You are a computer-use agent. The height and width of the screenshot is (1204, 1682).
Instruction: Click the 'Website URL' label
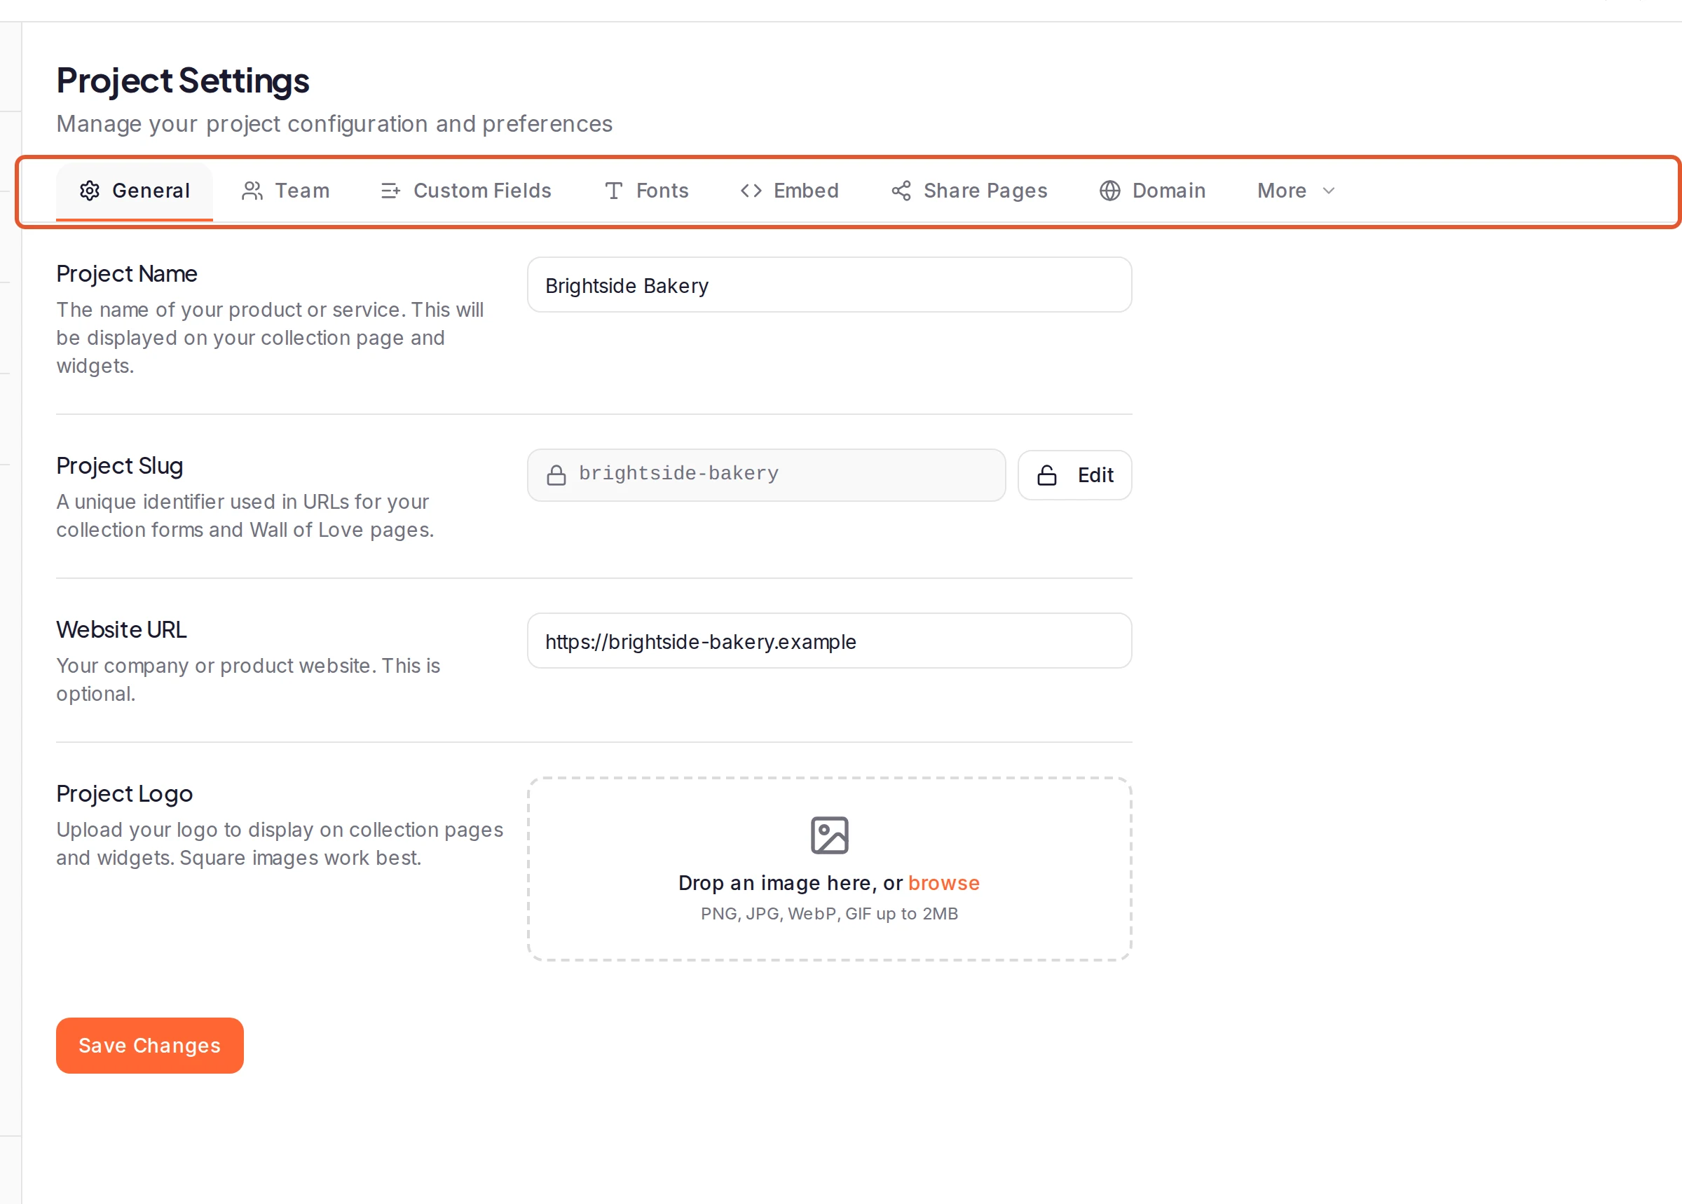click(x=121, y=629)
